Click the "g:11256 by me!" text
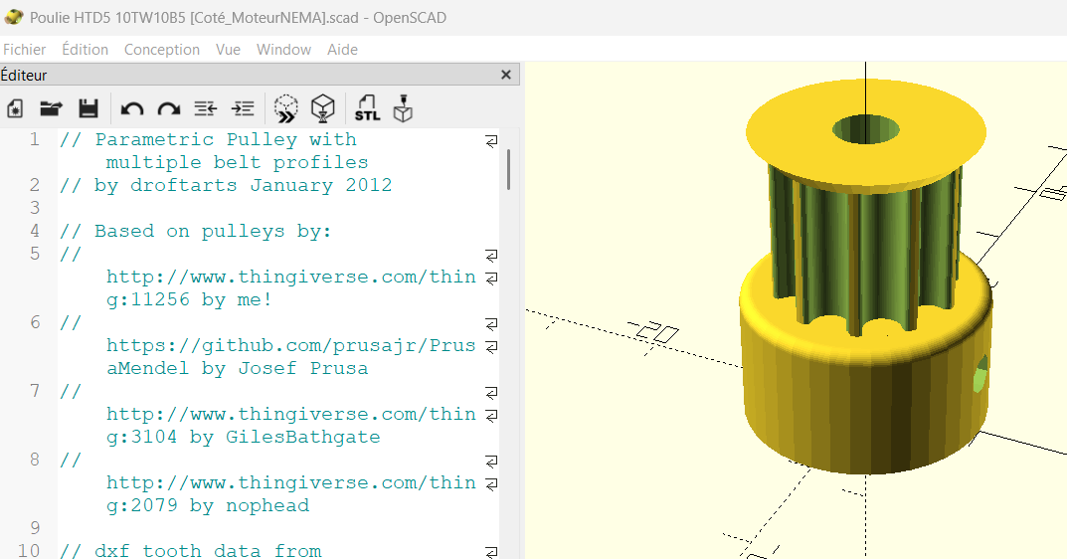Screen dimensions: 1067x559 [x=189, y=299]
